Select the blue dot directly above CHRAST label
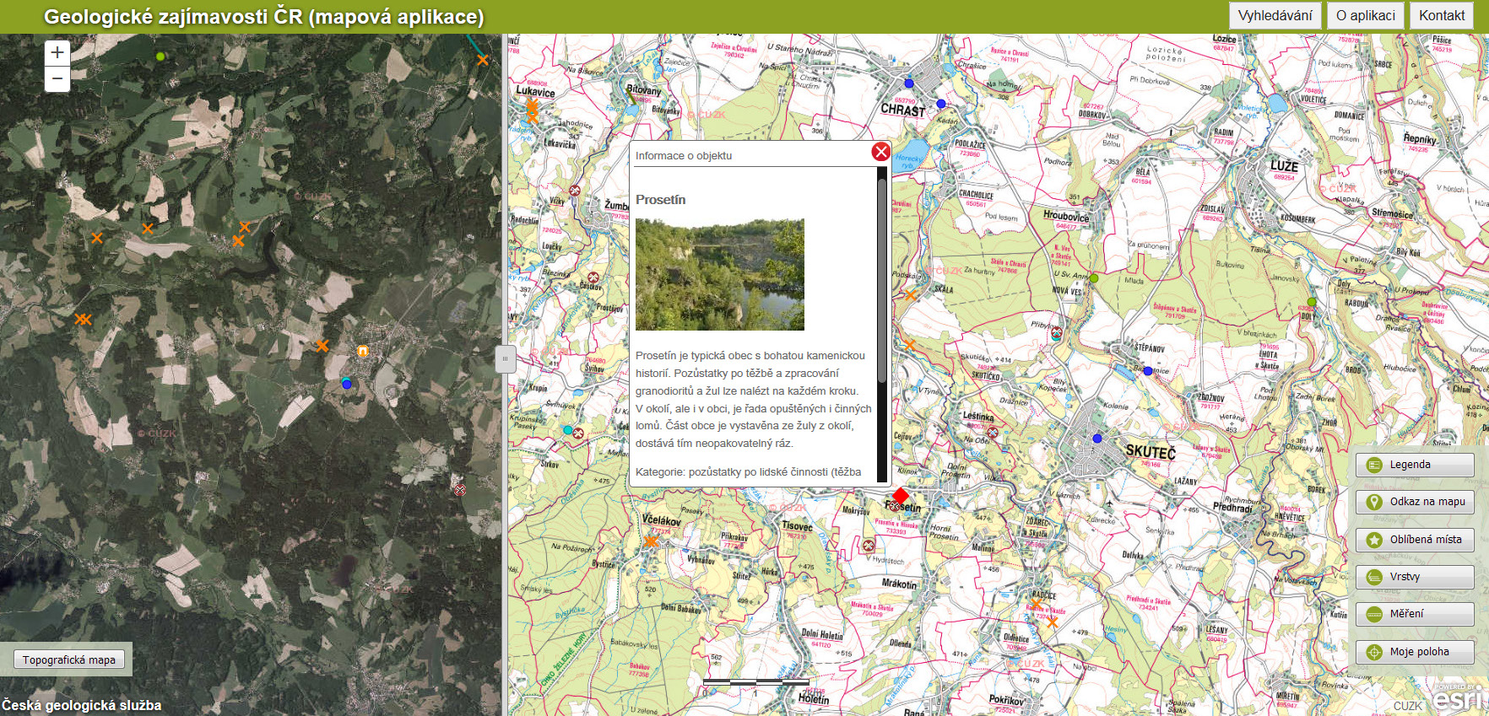The height and width of the screenshot is (716, 1489). click(x=909, y=83)
